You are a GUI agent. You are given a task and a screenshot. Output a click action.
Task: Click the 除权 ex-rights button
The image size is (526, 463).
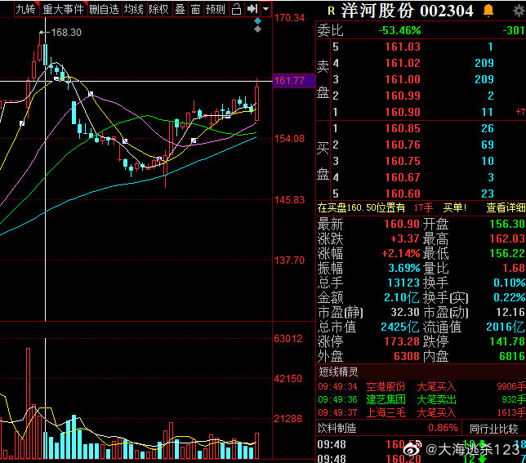[158, 9]
